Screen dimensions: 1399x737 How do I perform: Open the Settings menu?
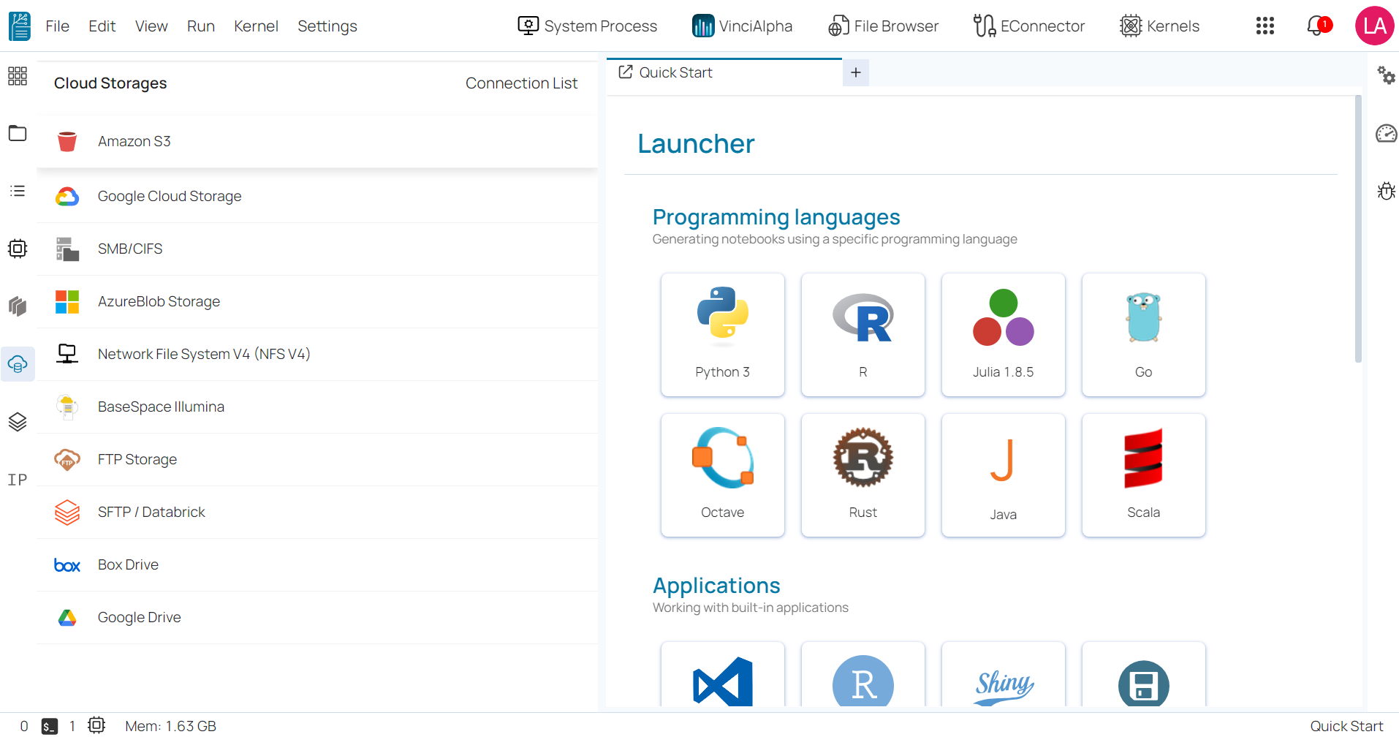(x=327, y=26)
